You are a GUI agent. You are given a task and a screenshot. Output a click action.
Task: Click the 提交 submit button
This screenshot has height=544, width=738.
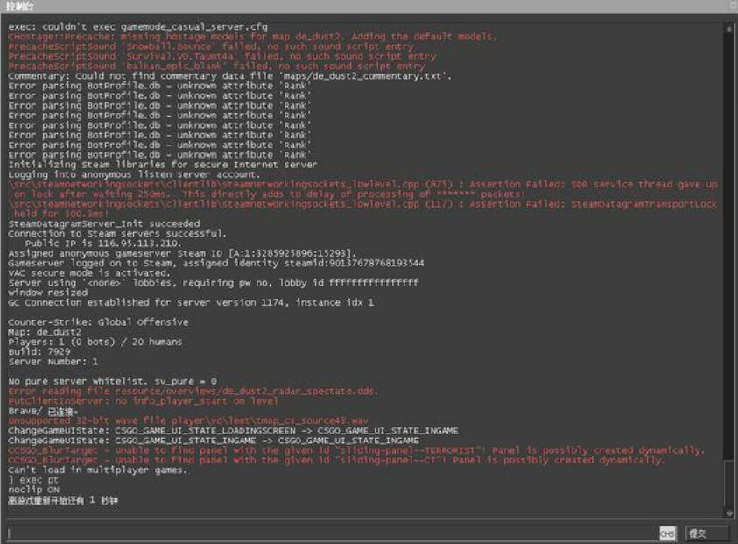[707, 533]
